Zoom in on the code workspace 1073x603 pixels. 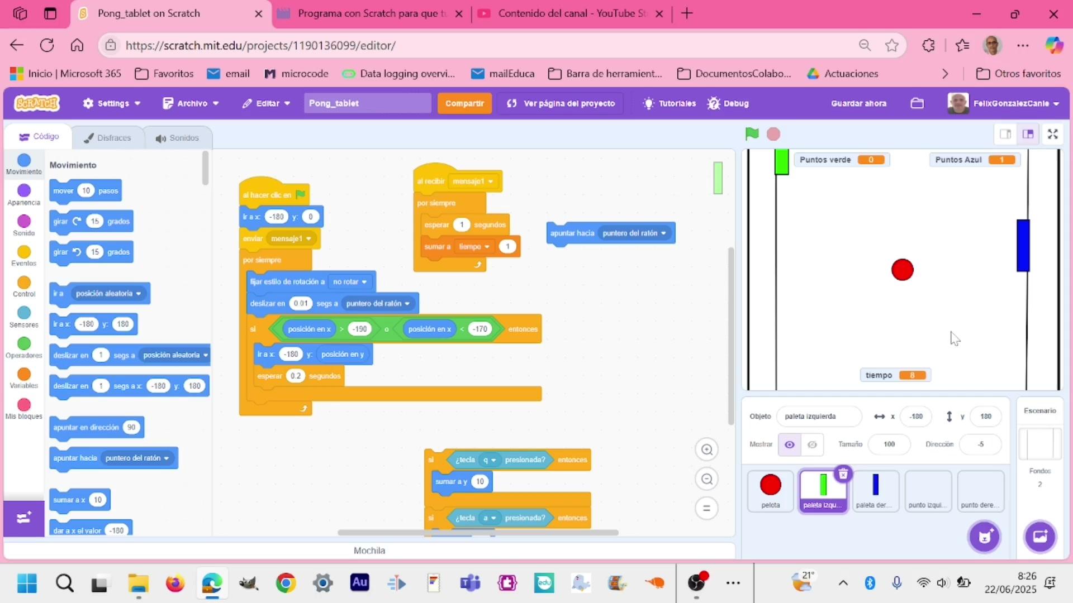click(707, 449)
